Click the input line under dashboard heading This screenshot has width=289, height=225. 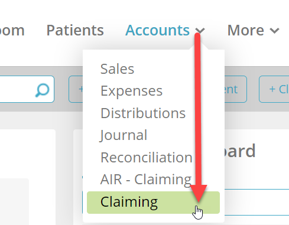pyautogui.click(x=256, y=202)
